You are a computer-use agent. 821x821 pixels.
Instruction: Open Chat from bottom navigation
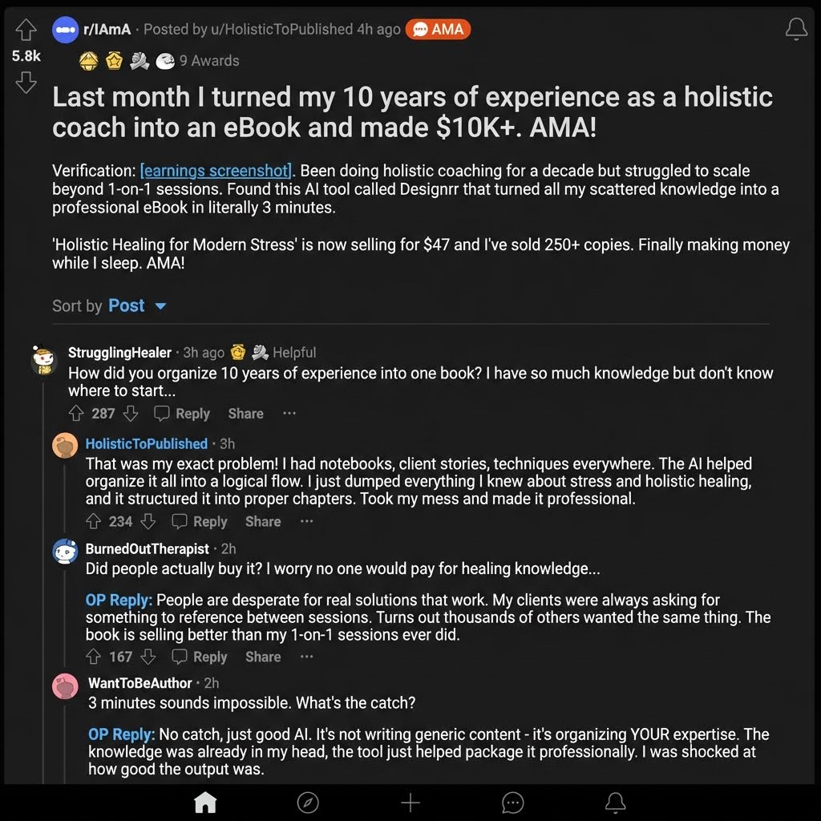click(512, 802)
